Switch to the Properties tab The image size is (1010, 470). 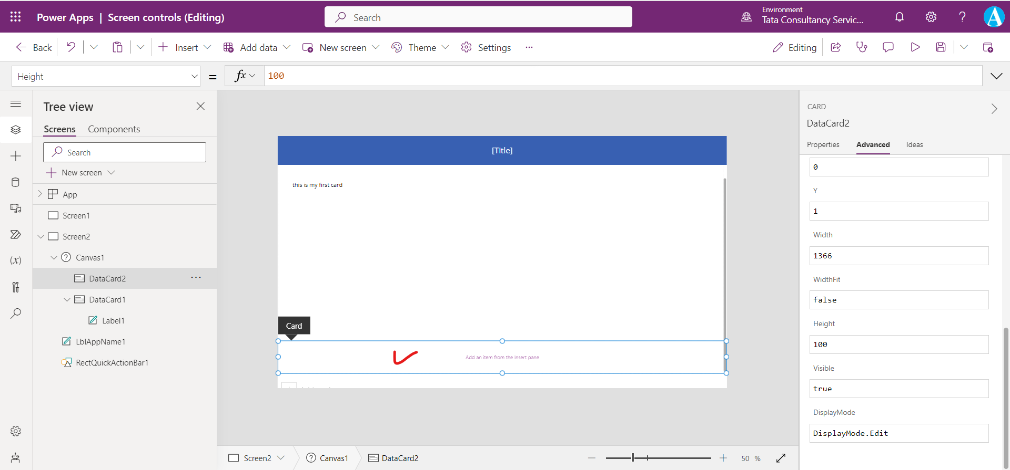click(823, 144)
